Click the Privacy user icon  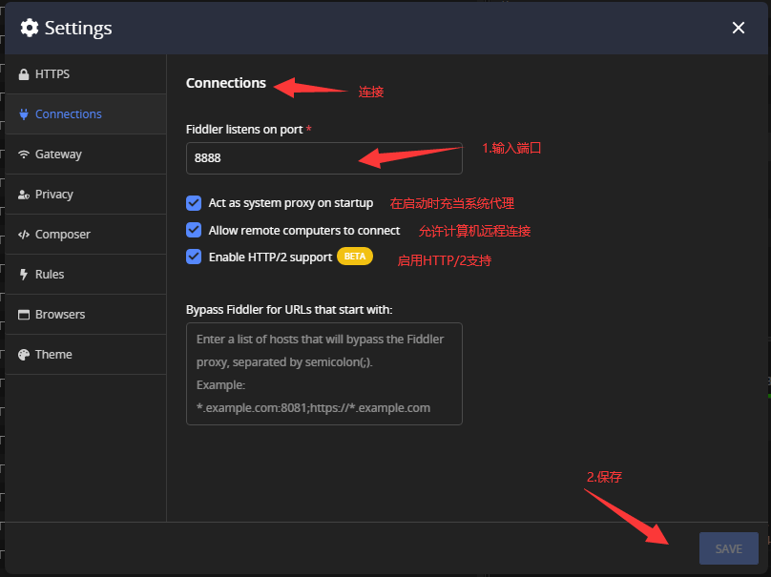(x=24, y=195)
